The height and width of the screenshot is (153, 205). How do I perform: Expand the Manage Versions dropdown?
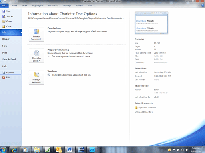[x=36, y=77]
